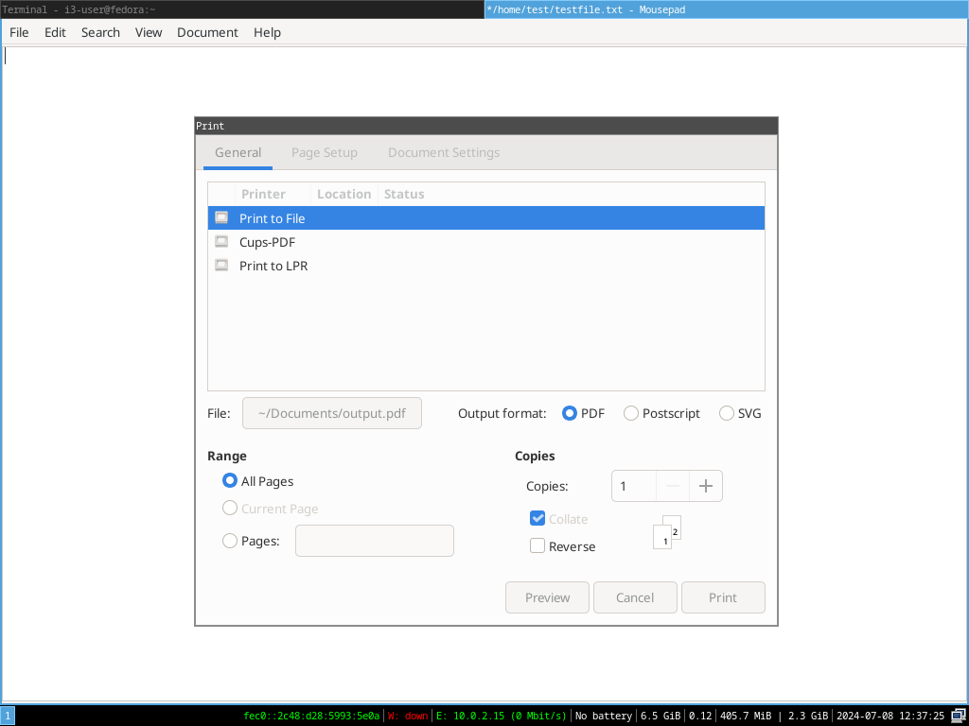Switch to the Page Setup tab
Image resolution: width=969 pixels, height=726 pixels.
coord(325,152)
